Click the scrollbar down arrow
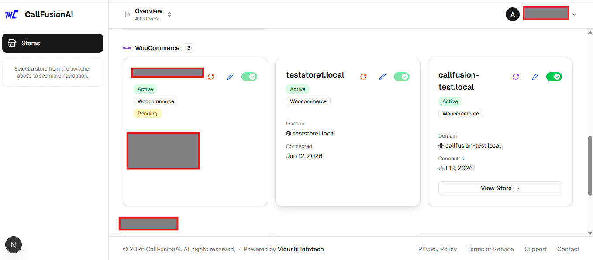This screenshot has height=260, width=593. [590, 233]
